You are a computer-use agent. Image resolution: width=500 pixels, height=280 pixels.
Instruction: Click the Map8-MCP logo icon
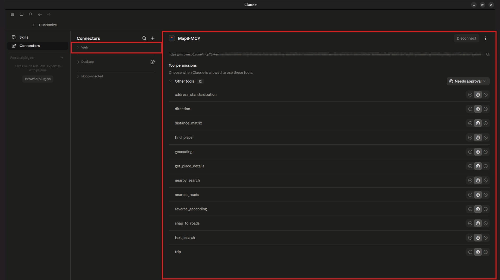pos(172,38)
